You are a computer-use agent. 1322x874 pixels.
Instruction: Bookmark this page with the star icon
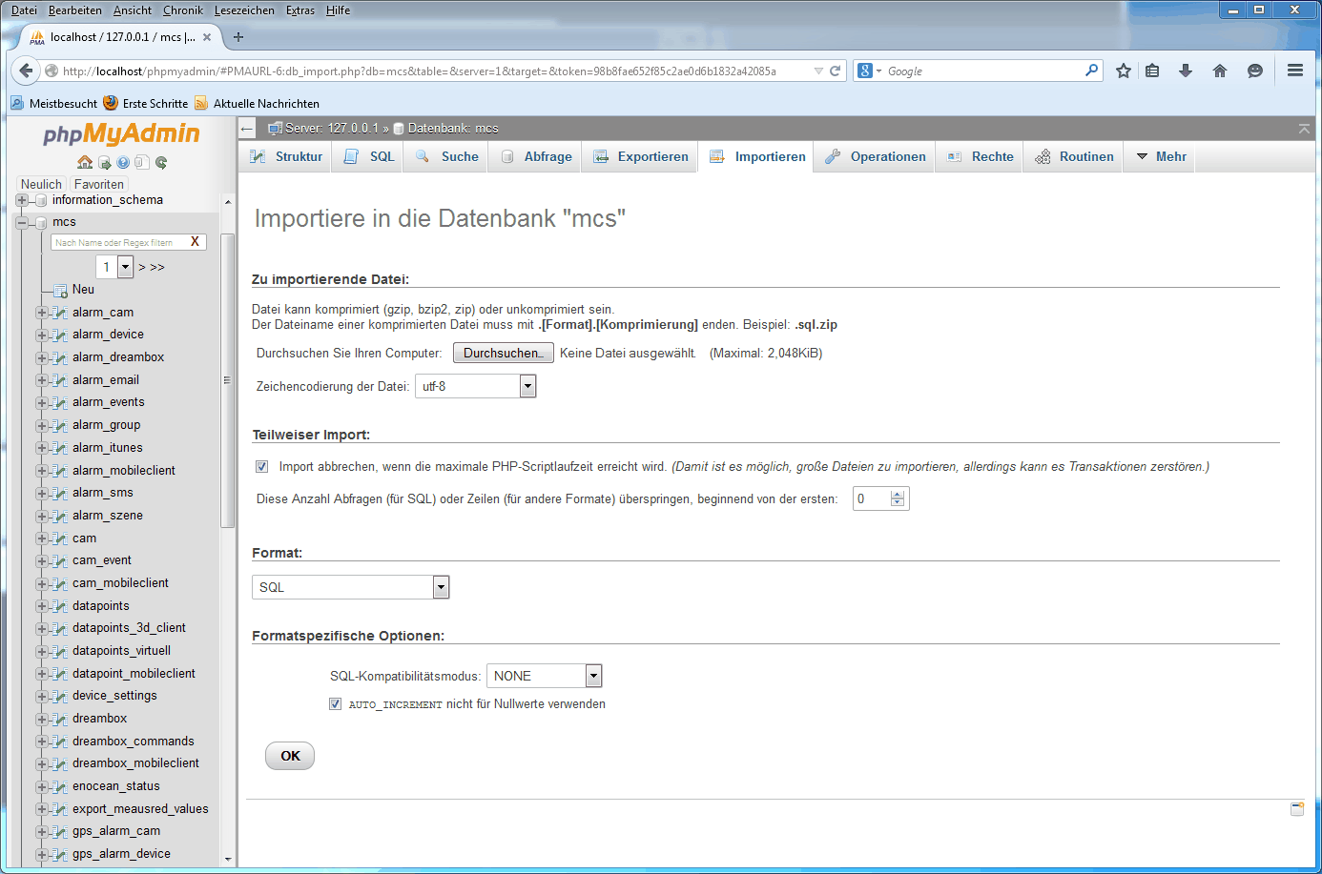(1124, 71)
